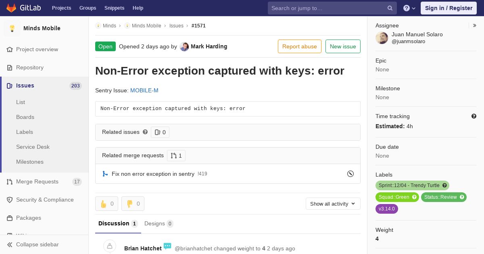
Task: Focus the Search or jump to field
Action: [x=332, y=8]
